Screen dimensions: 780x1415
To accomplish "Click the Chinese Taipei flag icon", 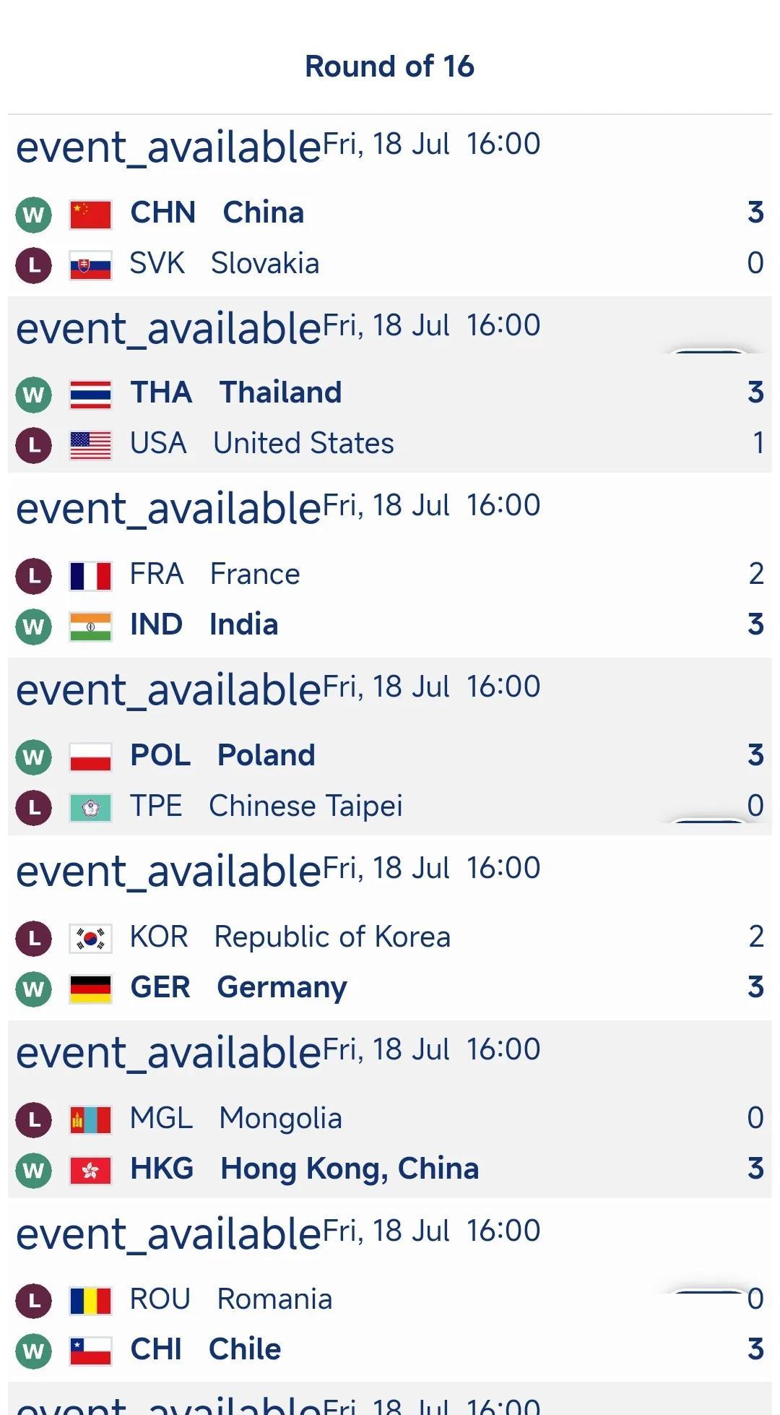I will pyautogui.click(x=90, y=808).
